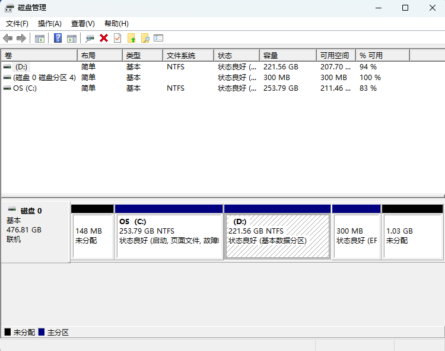This screenshot has width=445, height=351.
Task: Minimize the 磁盘管理 window
Action: coord(379,8)
